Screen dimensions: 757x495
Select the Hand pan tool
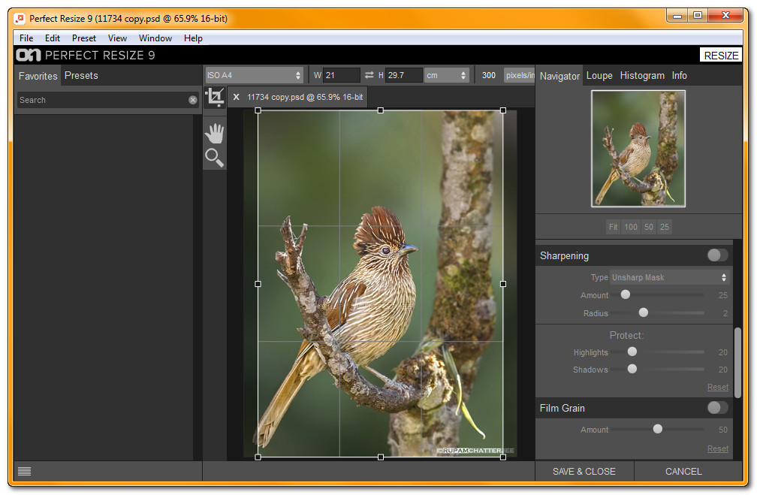tap(215, 133)
